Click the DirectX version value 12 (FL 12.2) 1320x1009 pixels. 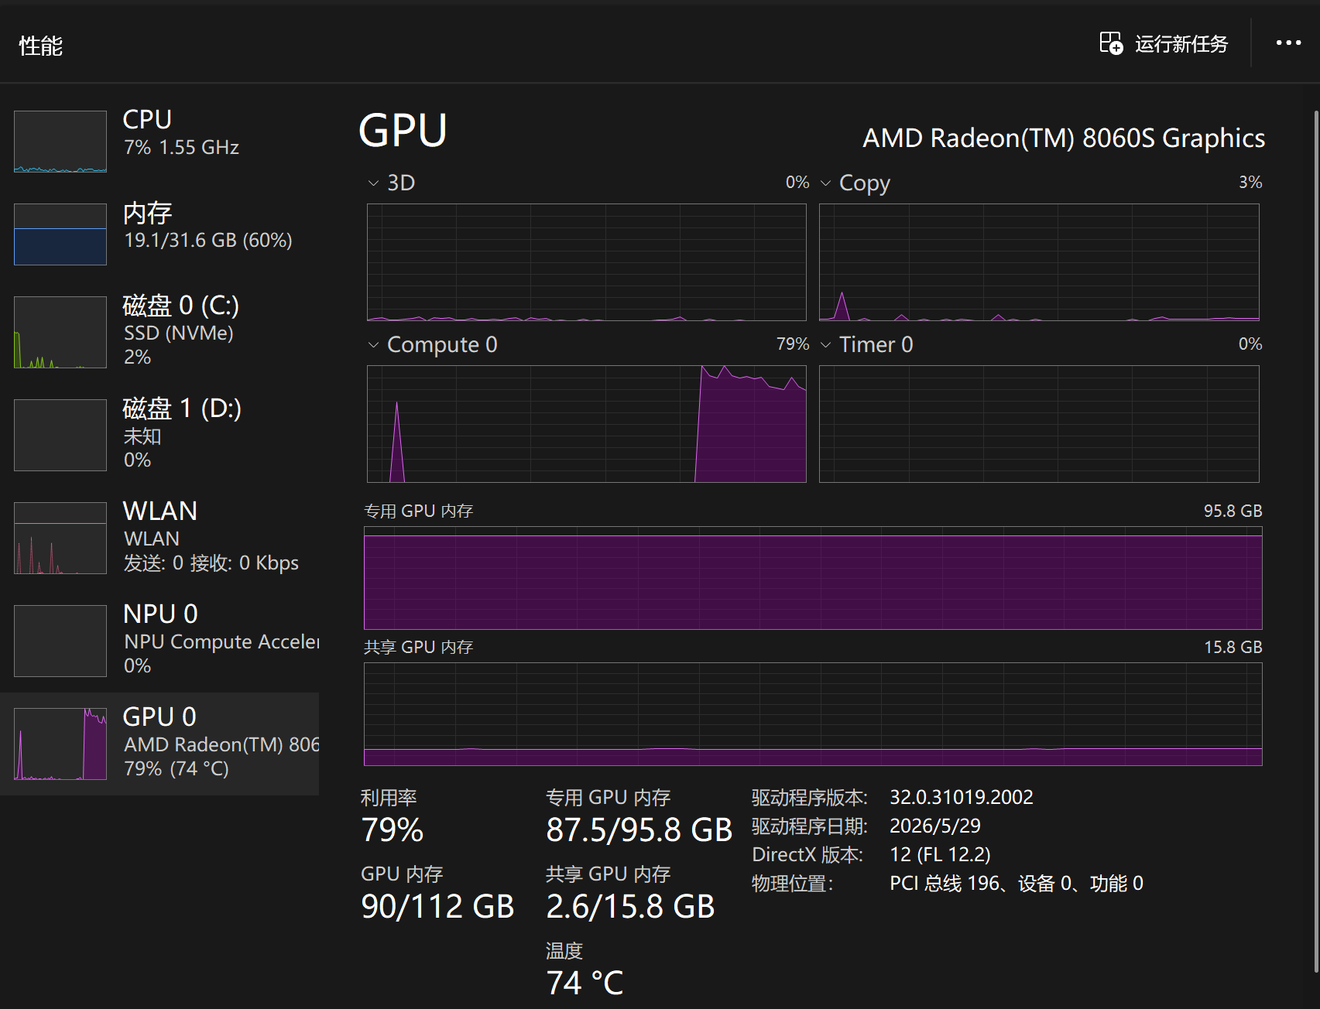[940, 854]
